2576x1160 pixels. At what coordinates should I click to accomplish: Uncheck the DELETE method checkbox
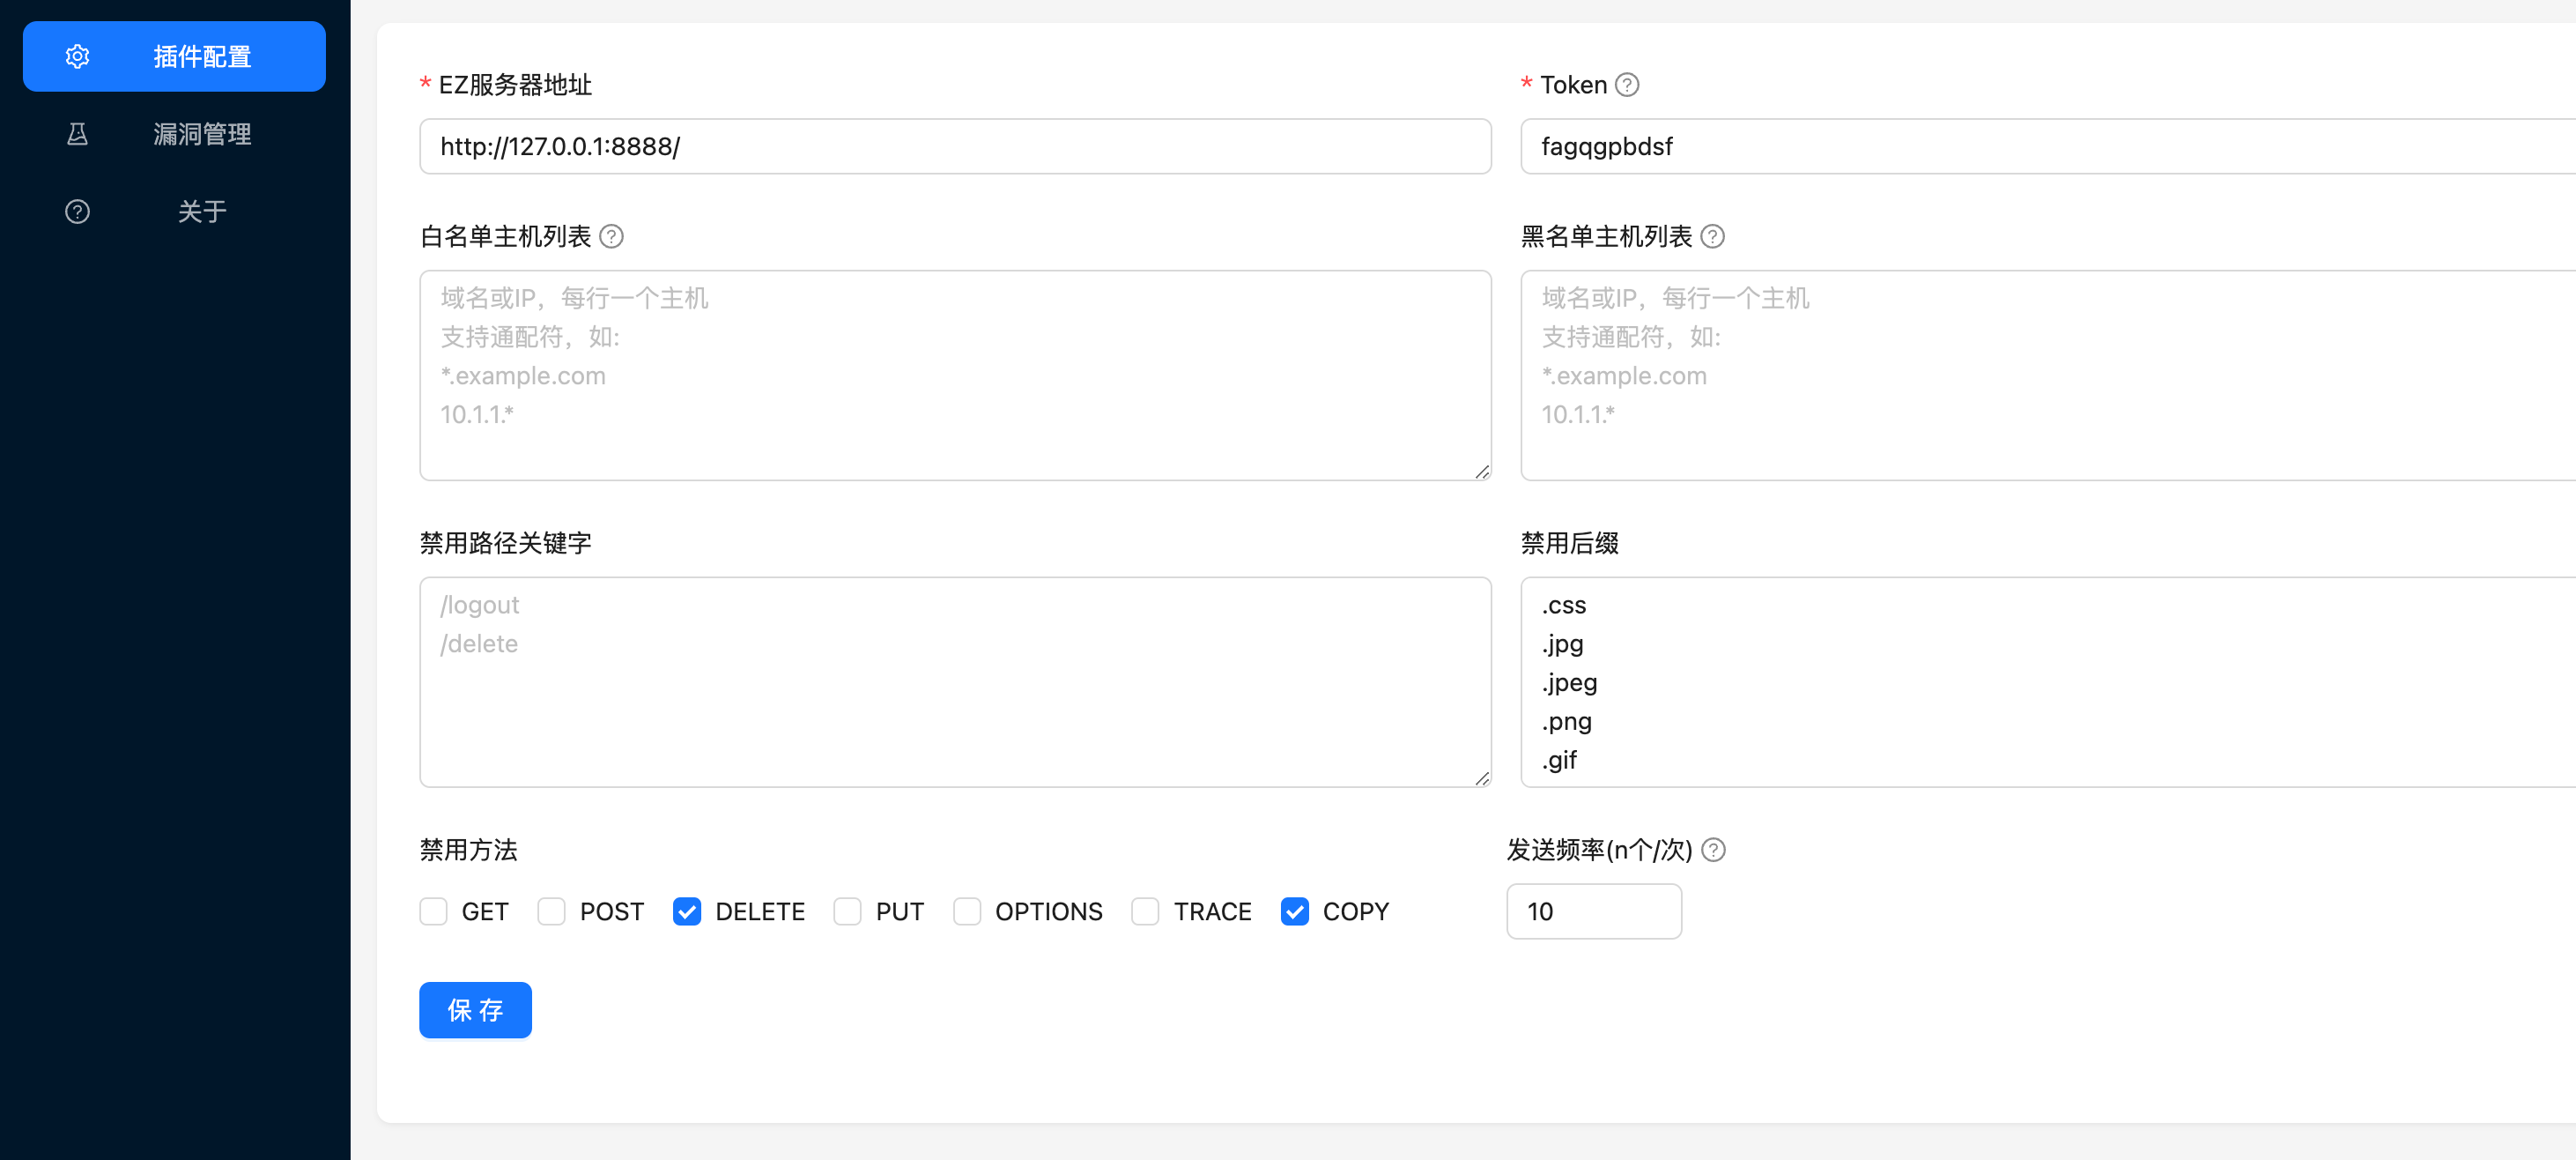coord(687,911)
